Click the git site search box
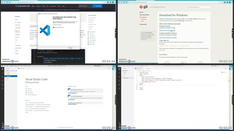 (199, 7)
